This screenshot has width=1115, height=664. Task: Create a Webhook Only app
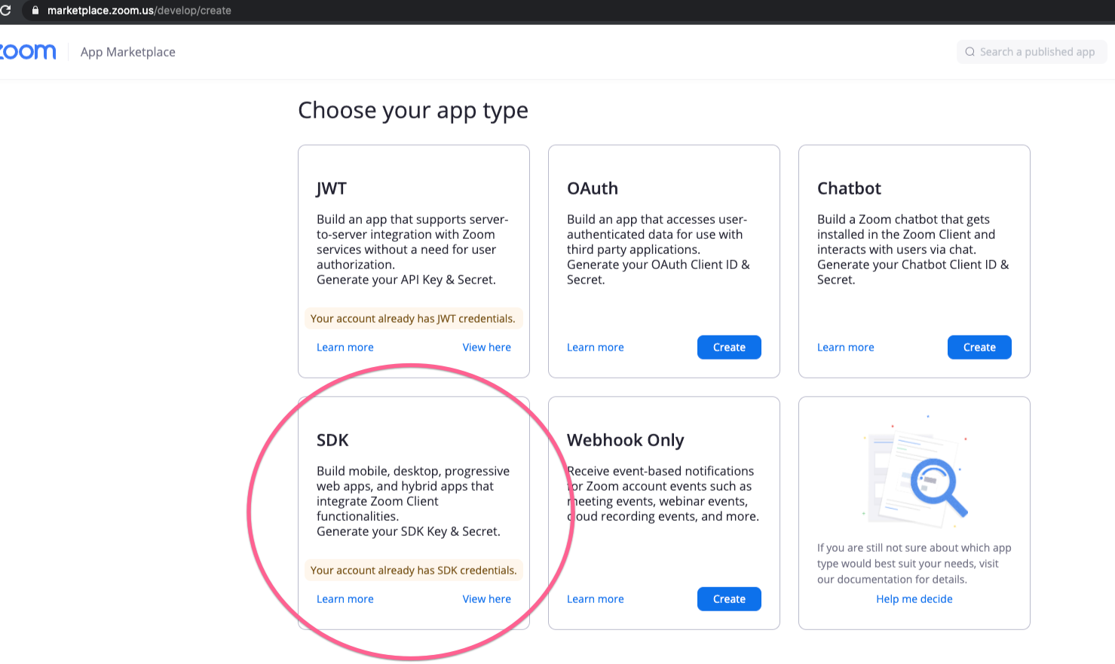point(729,599)
